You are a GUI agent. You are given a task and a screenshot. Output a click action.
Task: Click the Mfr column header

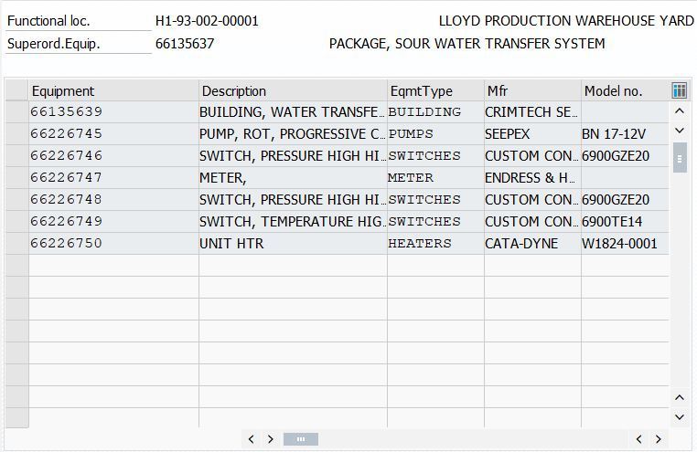532,90
